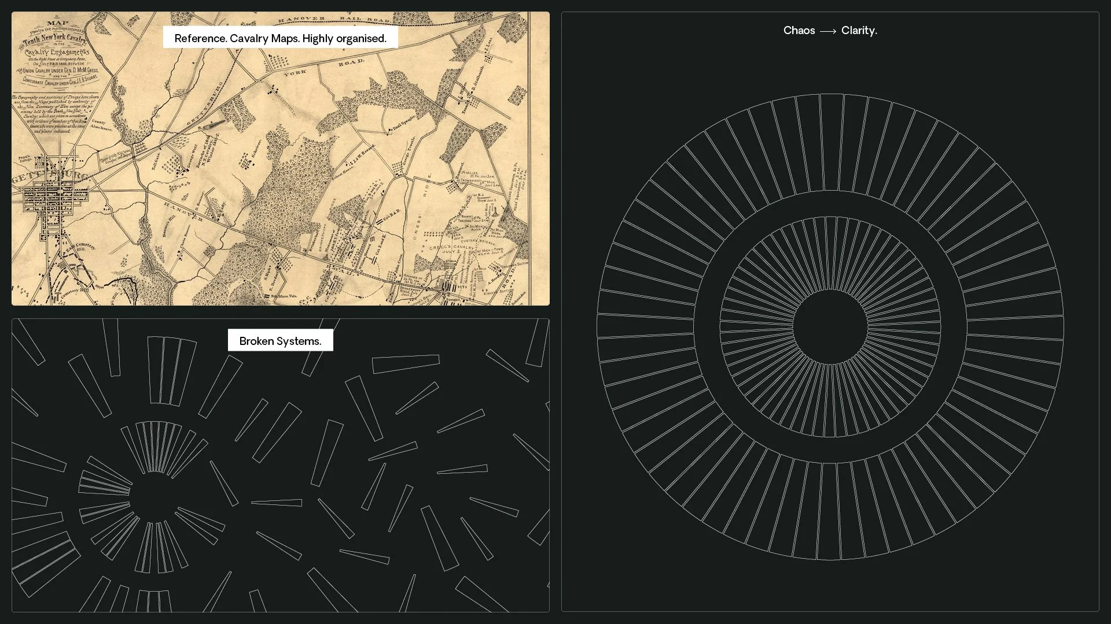
Task: Select the Reference Cavalry Maps label
Action: click(280, 38)
